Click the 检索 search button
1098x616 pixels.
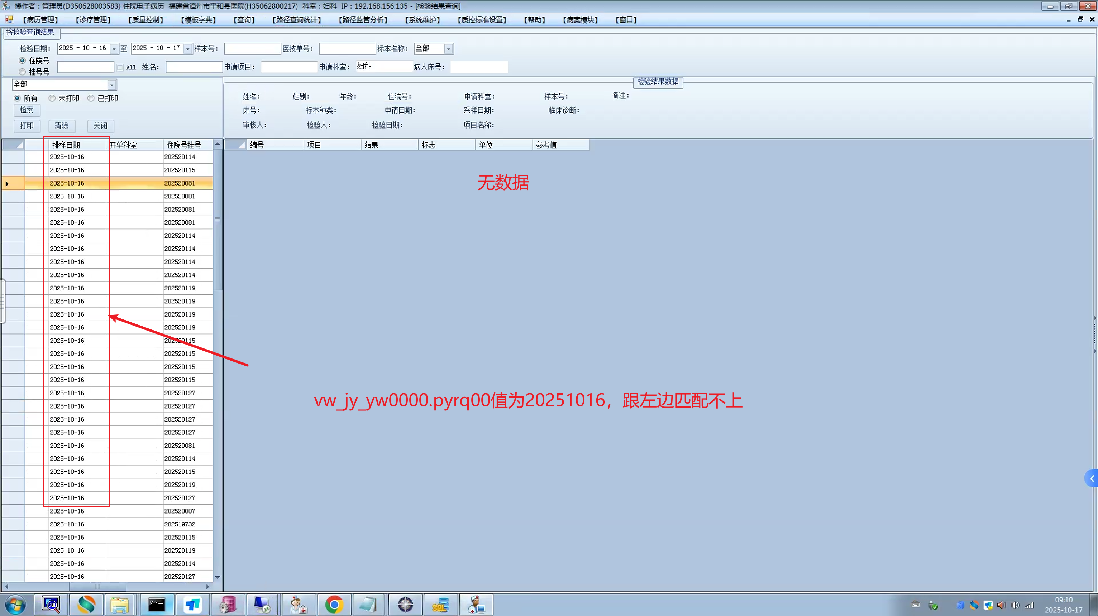[27, 110]
